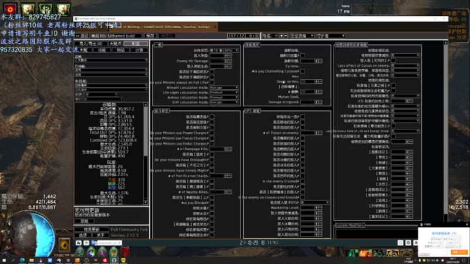The width and height of the screenshot is (470, 264).
Task: Switch to the 配置 tab
Action: (x=136, y=43)
